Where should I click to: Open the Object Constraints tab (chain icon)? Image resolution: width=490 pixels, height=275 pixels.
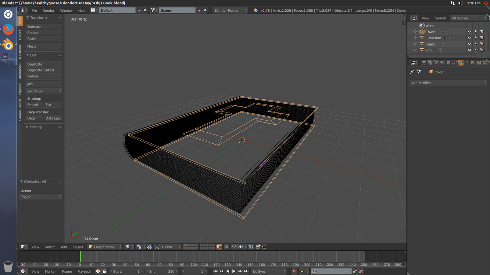pos(454,63)
